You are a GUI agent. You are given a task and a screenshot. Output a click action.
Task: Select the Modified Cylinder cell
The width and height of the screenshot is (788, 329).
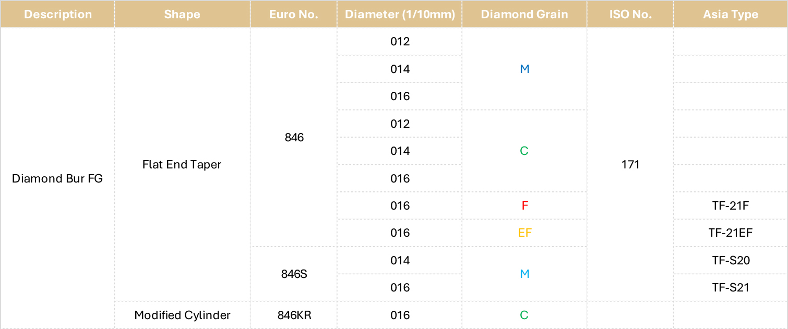click(182, 315)
